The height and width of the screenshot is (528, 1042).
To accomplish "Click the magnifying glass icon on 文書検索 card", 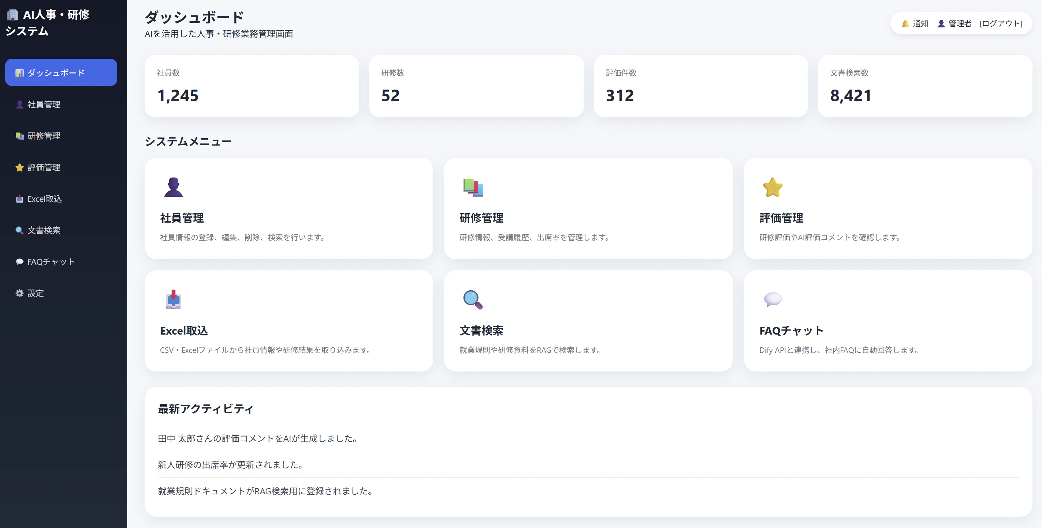I will pos(473,300).
